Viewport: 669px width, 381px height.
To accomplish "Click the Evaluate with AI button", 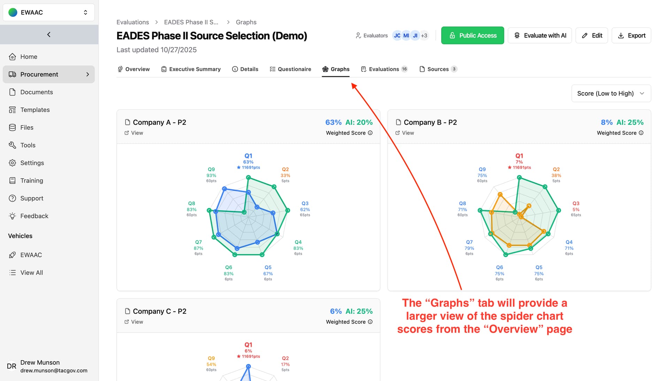I will tap(539, 35).
